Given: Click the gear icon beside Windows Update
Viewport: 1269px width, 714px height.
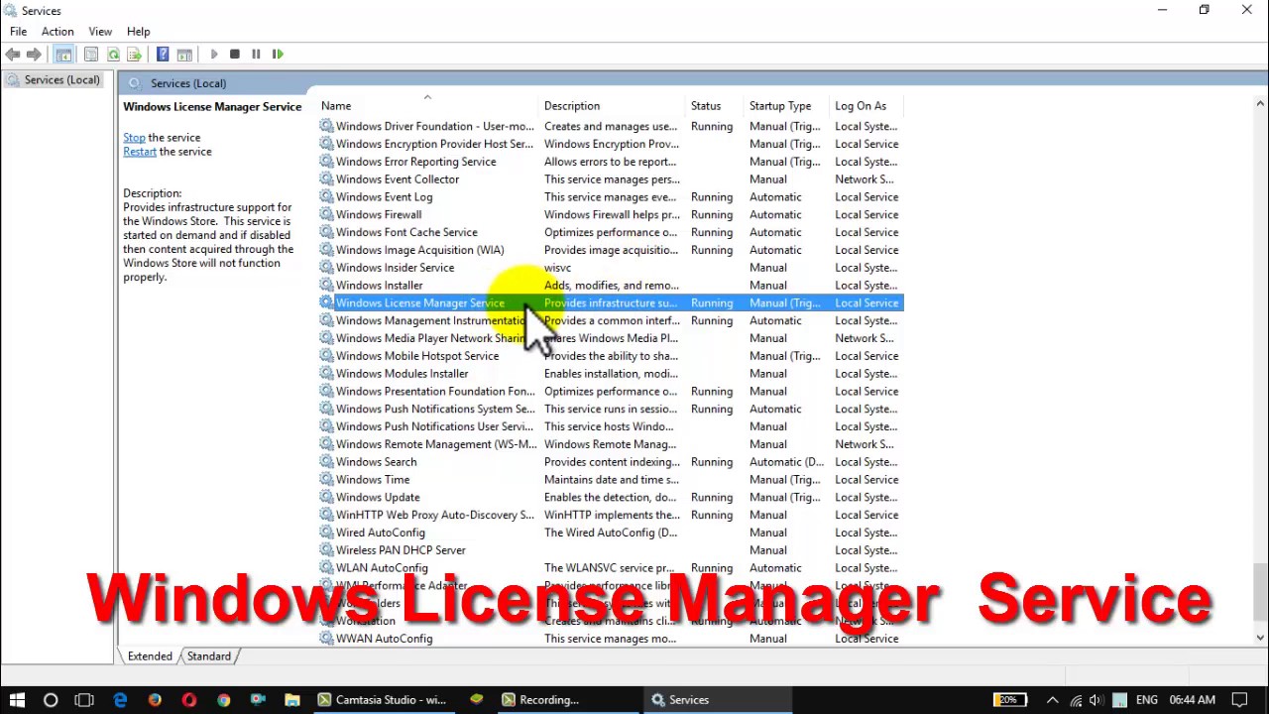Looking at the screenshot, I should click(x=326, y=498).
